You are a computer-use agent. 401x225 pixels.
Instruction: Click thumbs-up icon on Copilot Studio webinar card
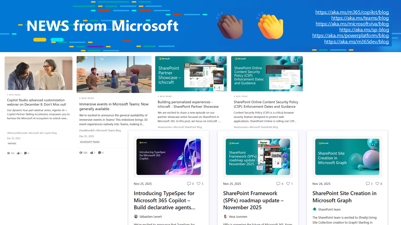click(x=18, y=153)
